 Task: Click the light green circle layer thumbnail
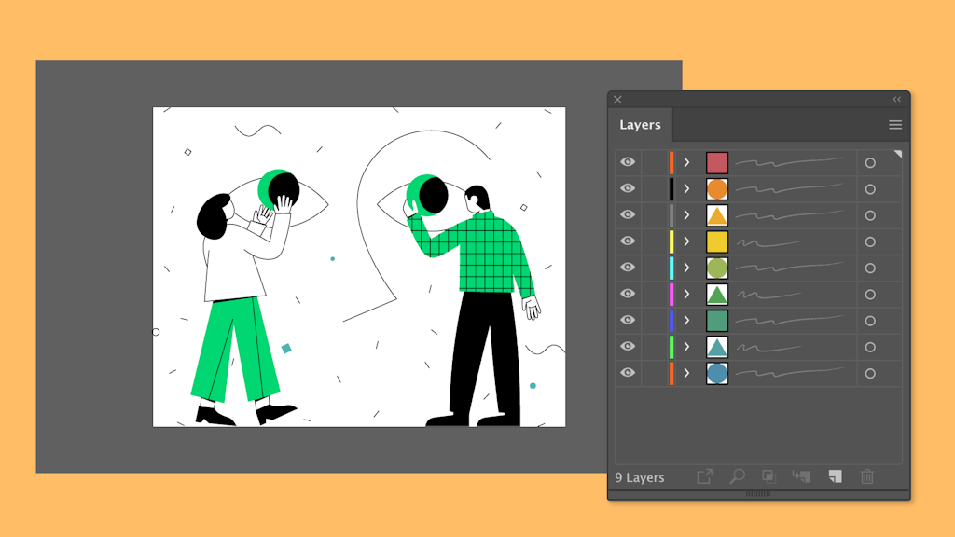(x=716, y=268)
